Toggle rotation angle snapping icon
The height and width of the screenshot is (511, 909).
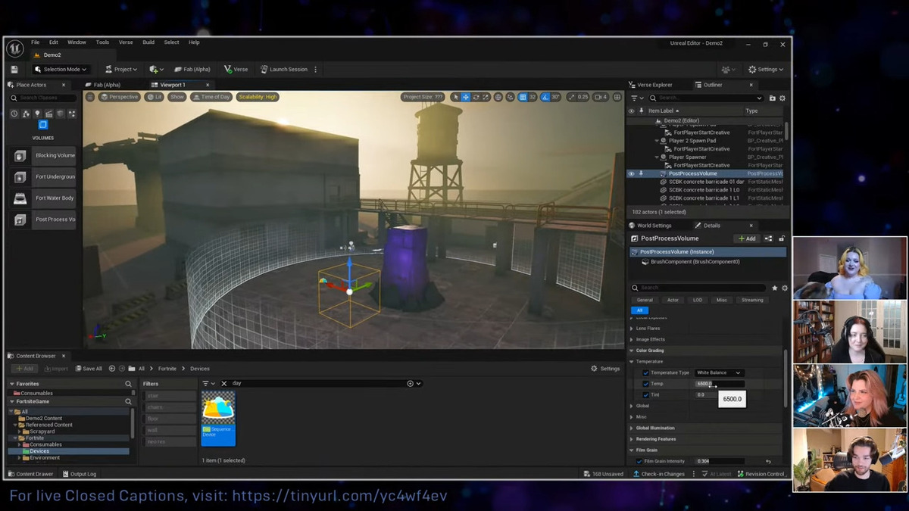click(545, 97)
